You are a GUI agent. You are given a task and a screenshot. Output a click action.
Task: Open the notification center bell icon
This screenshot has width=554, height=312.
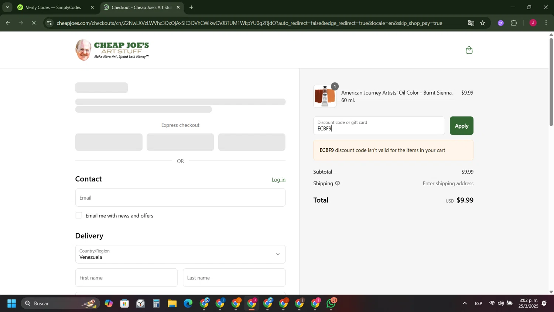click(x=544, y=303)
